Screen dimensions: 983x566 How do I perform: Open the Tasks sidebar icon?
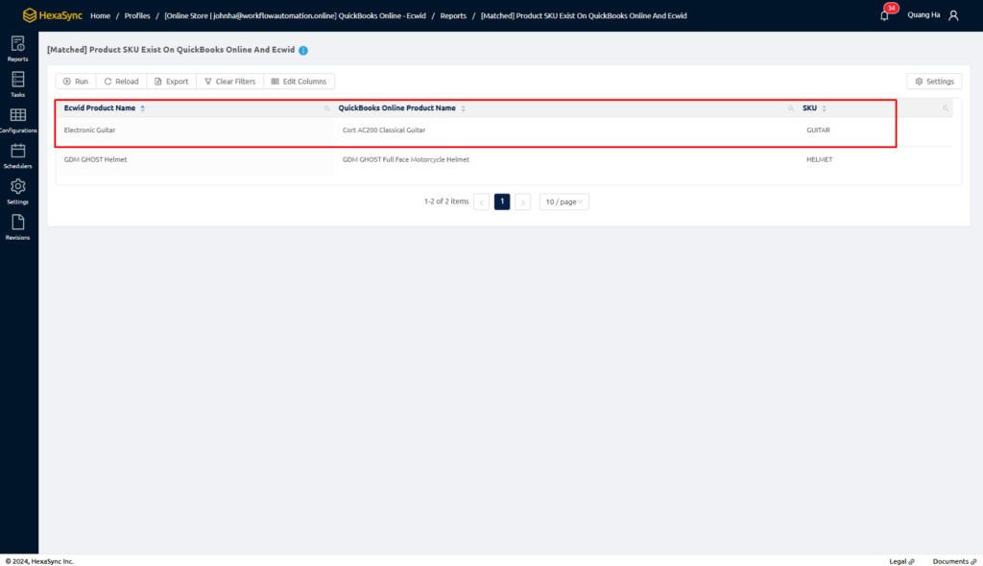point(17,84)
